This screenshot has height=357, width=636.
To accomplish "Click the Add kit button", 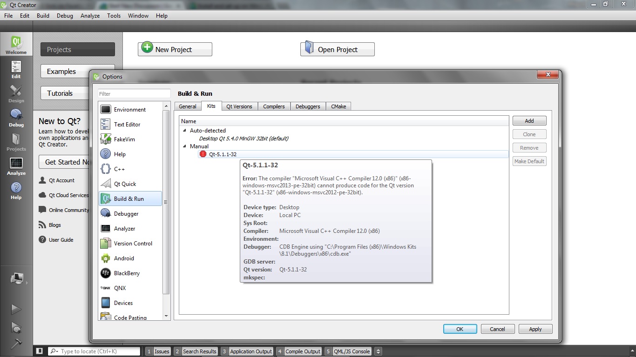I will (529, 121).
